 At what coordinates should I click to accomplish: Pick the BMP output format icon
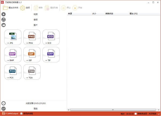click(13, 54)
